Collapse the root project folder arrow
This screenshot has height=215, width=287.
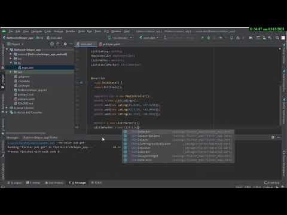[x=7, y=50]
